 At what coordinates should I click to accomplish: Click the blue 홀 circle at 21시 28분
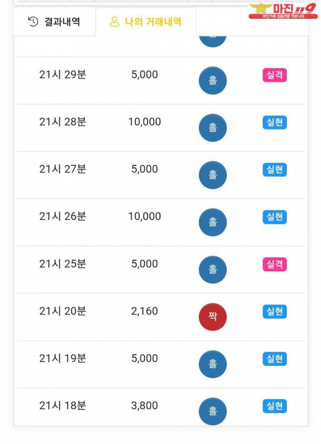[213, 128]
